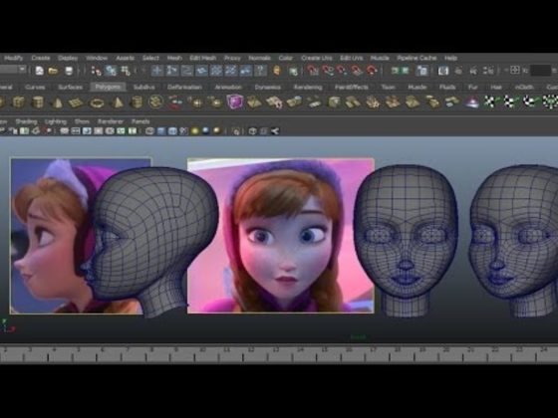
Task: Select the front-view wireframe head mesh
Action: point(406,240)
